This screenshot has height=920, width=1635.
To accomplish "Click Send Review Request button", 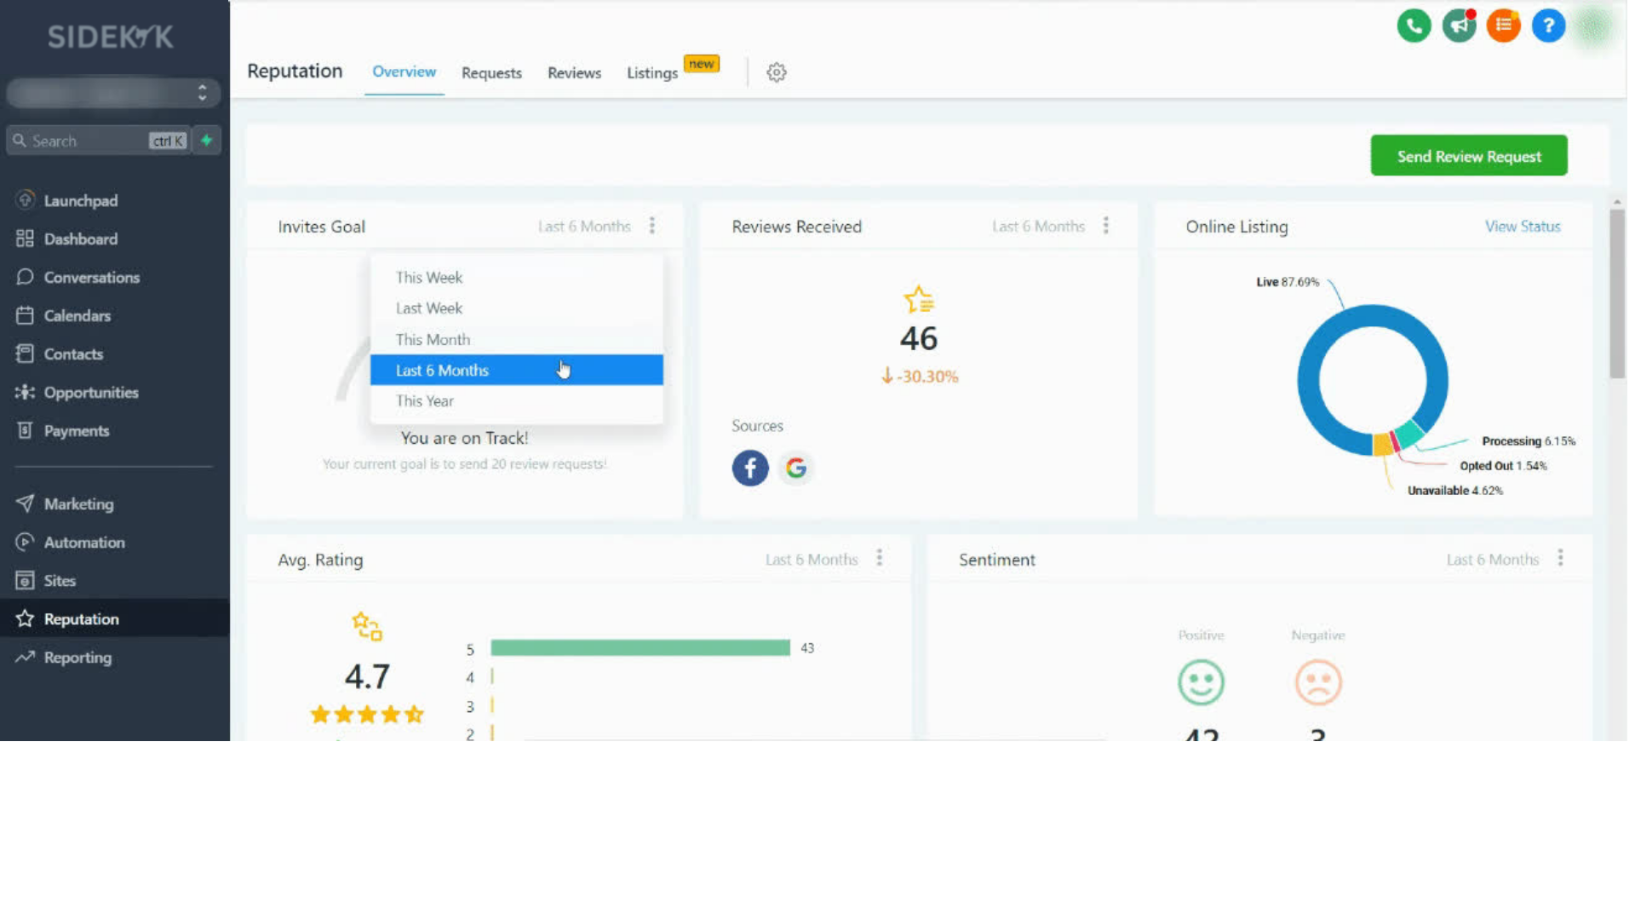I will pos(1468,156).
